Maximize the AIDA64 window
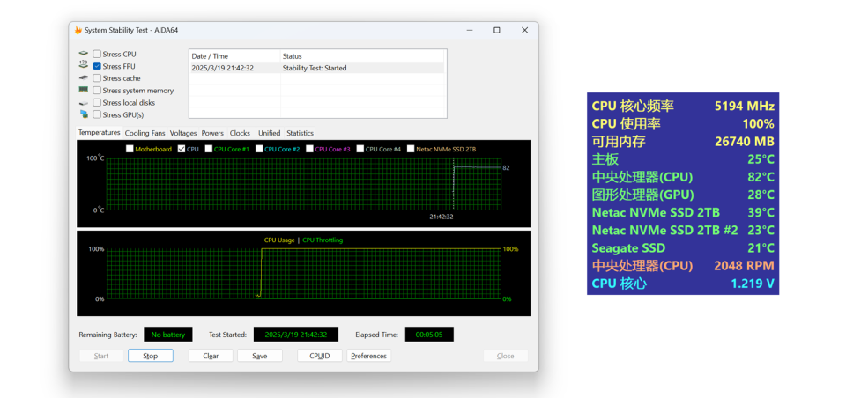Screen dimensions: 846x398 point(496,30)
